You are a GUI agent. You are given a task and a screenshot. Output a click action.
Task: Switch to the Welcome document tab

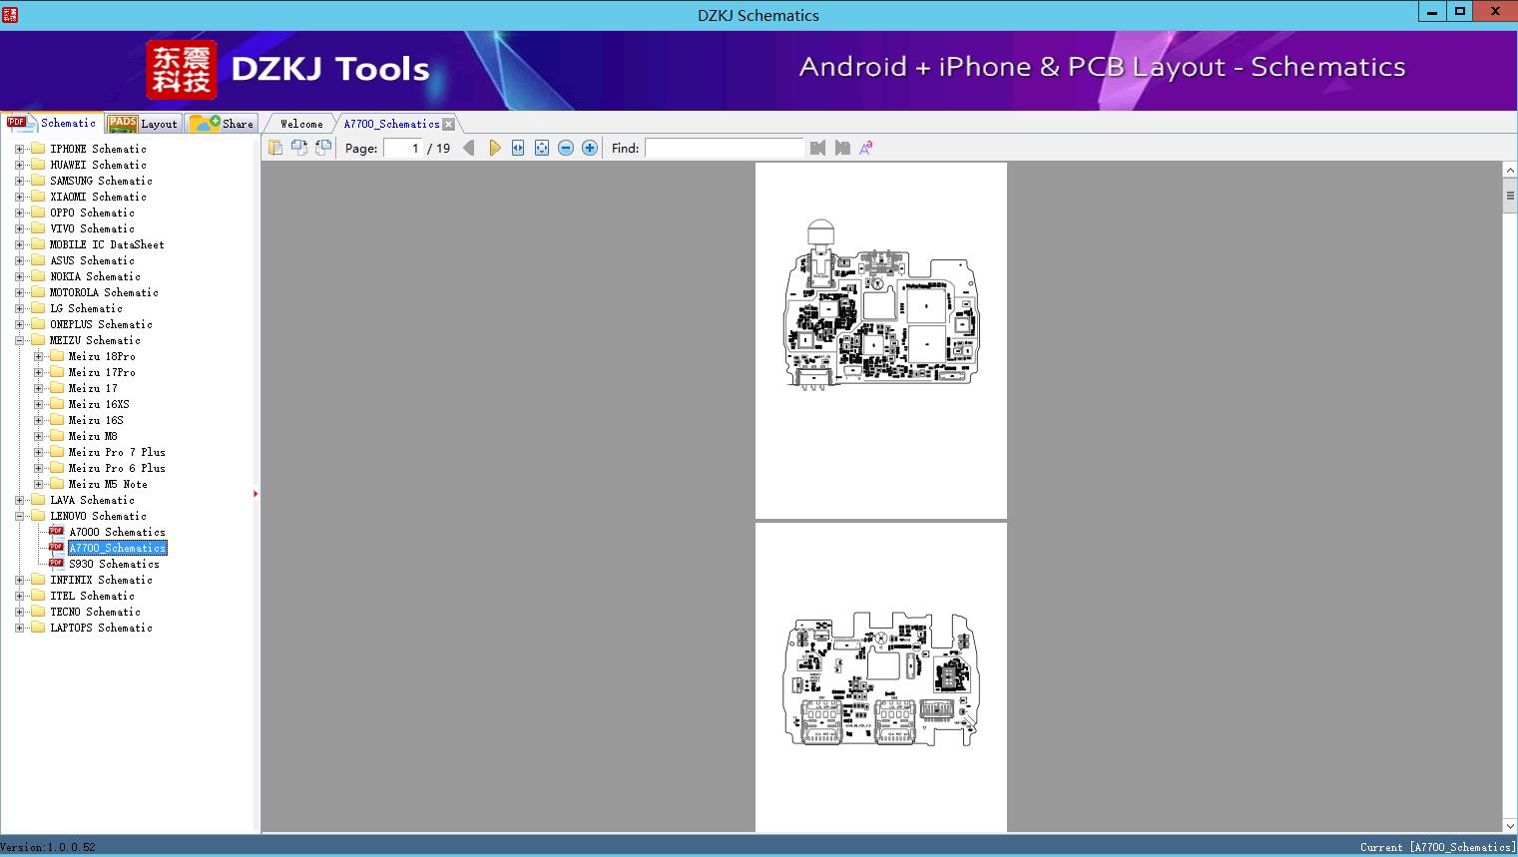pyautogui.click(x=301, y=124)
